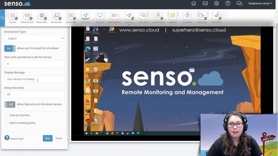The width and height of the screenshot is (278, 156).
Task: Click the Delay (Seconds) input field
Action: tap(34, 94)
